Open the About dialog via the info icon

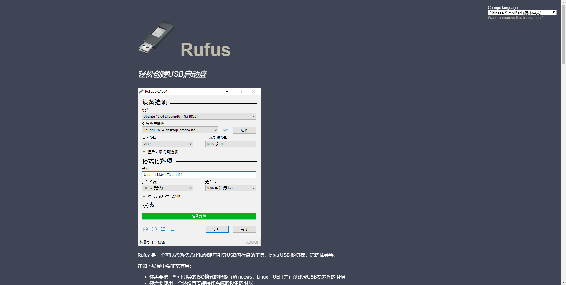pyautogui.click(x=154, y=229)
